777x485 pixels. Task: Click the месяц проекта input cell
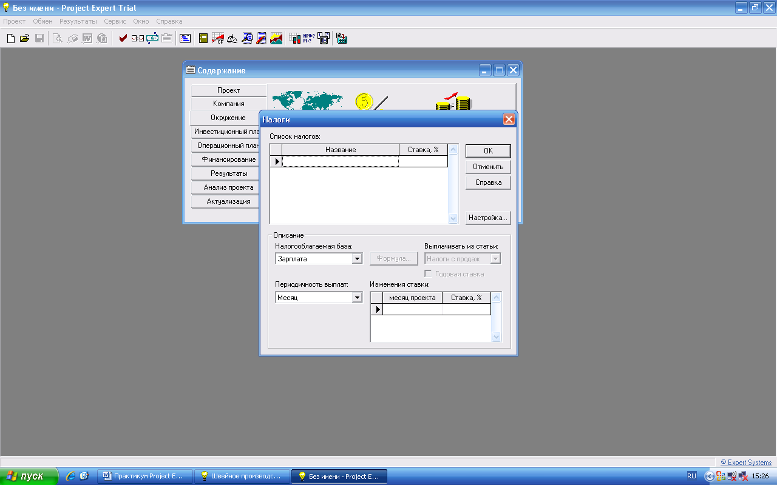click(412, 309)
